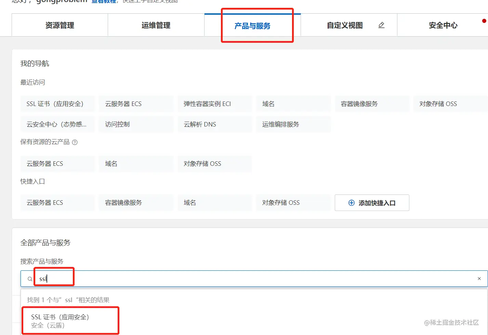This screenshot has width=488, height=335.
Task: Open 域名 under 快捷入口
Action: [215, 203]
